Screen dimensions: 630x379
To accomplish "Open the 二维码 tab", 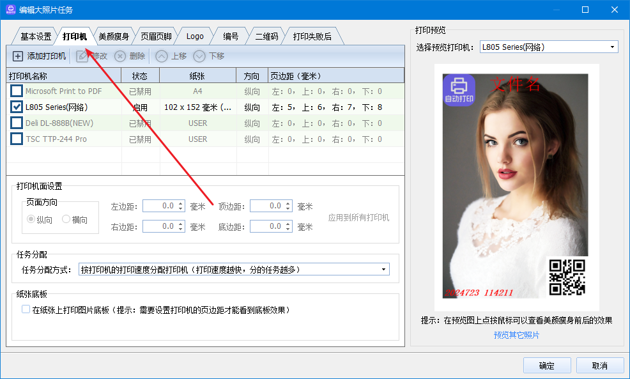I will click(x=266, y=36).
